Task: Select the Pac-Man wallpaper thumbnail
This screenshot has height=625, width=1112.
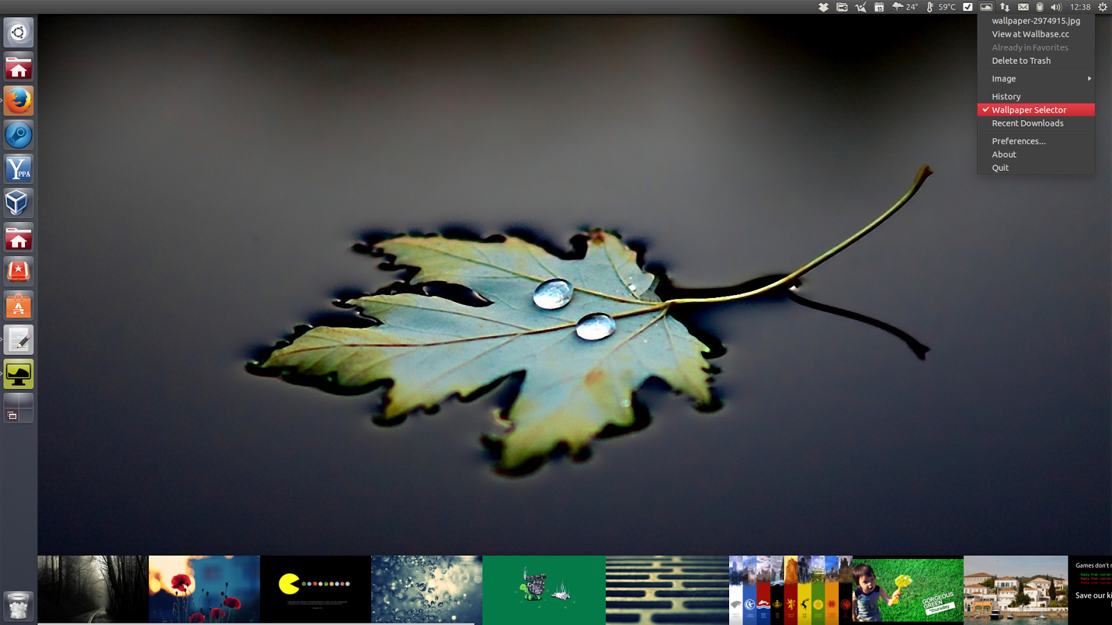Action: click(315, 589)
